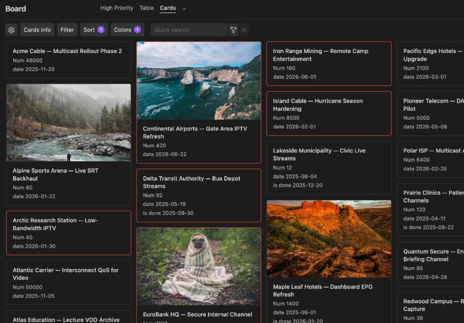Click is done 2025-08-22 on Prairie Clinics card
Image resolution: width=464 pixels, height=323 pixels.
tap(429, 227)
